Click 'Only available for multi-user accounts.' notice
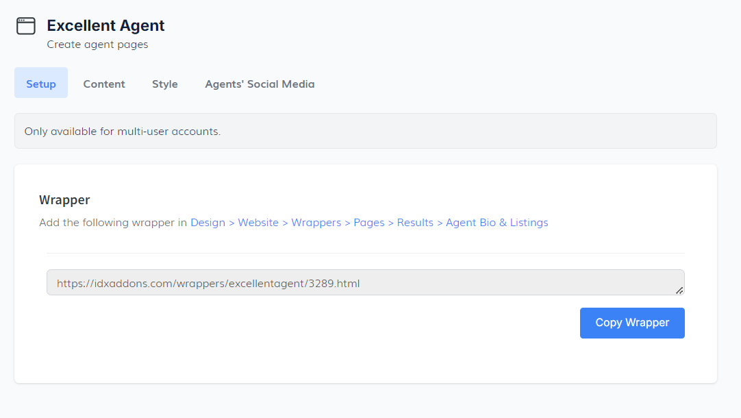Image resolution: width=741 pixels, height=418 pixels. coord(365,131)
